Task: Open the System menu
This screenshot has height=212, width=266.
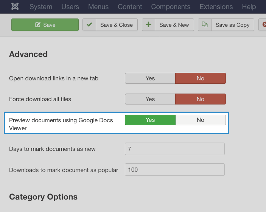Action: click(x=41, y=7)
